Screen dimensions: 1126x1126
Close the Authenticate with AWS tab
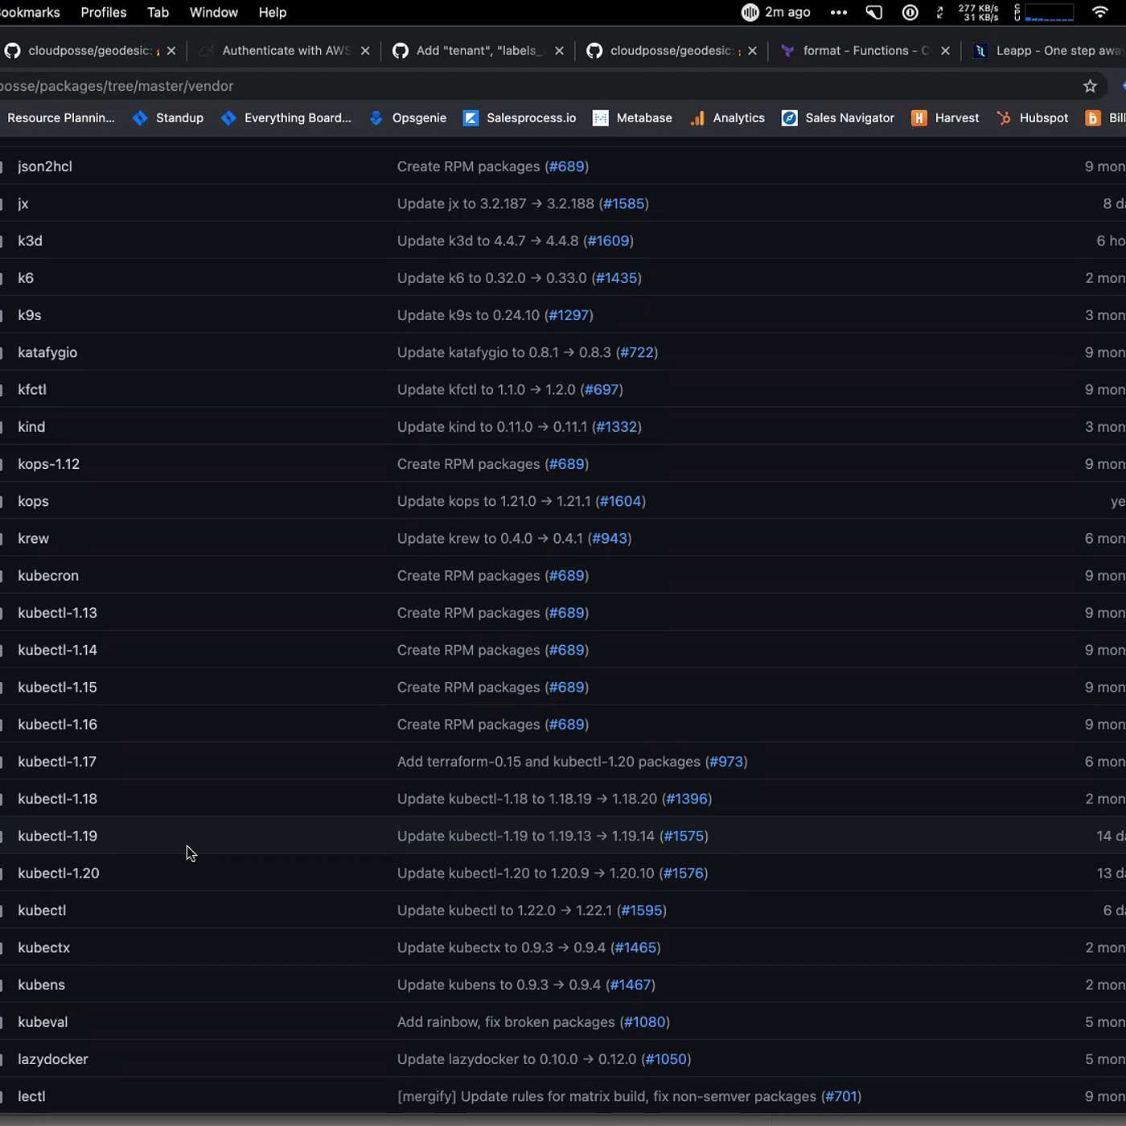[x=365, y=51]
